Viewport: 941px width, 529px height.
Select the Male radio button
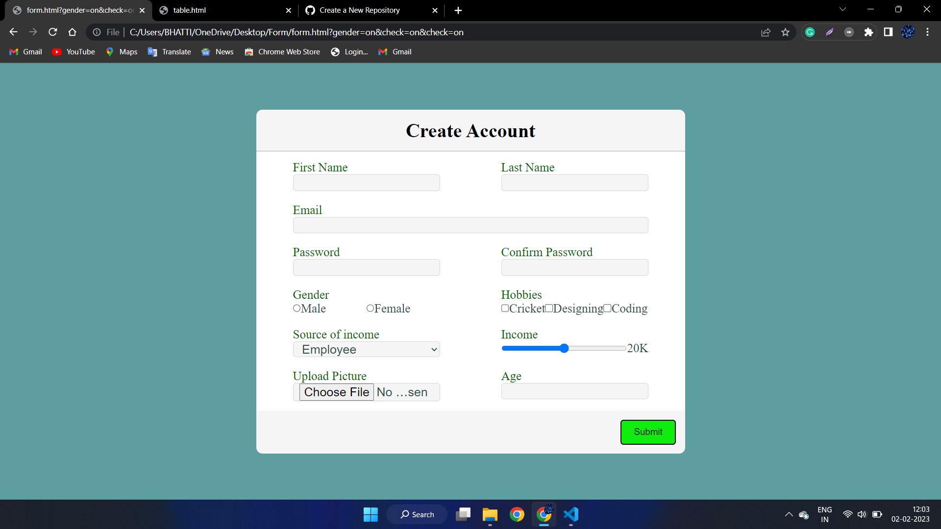pos(297,308)
